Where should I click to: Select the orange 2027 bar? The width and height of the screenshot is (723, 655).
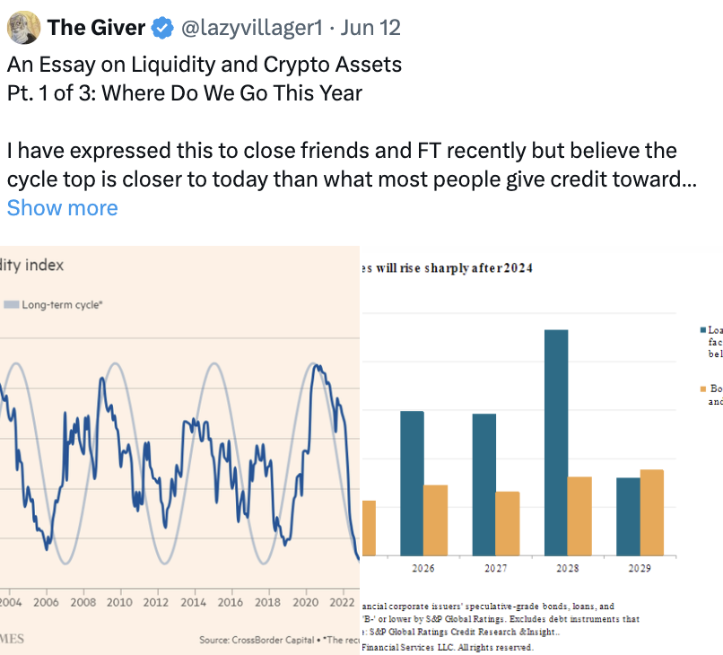[x=507, y=523]
